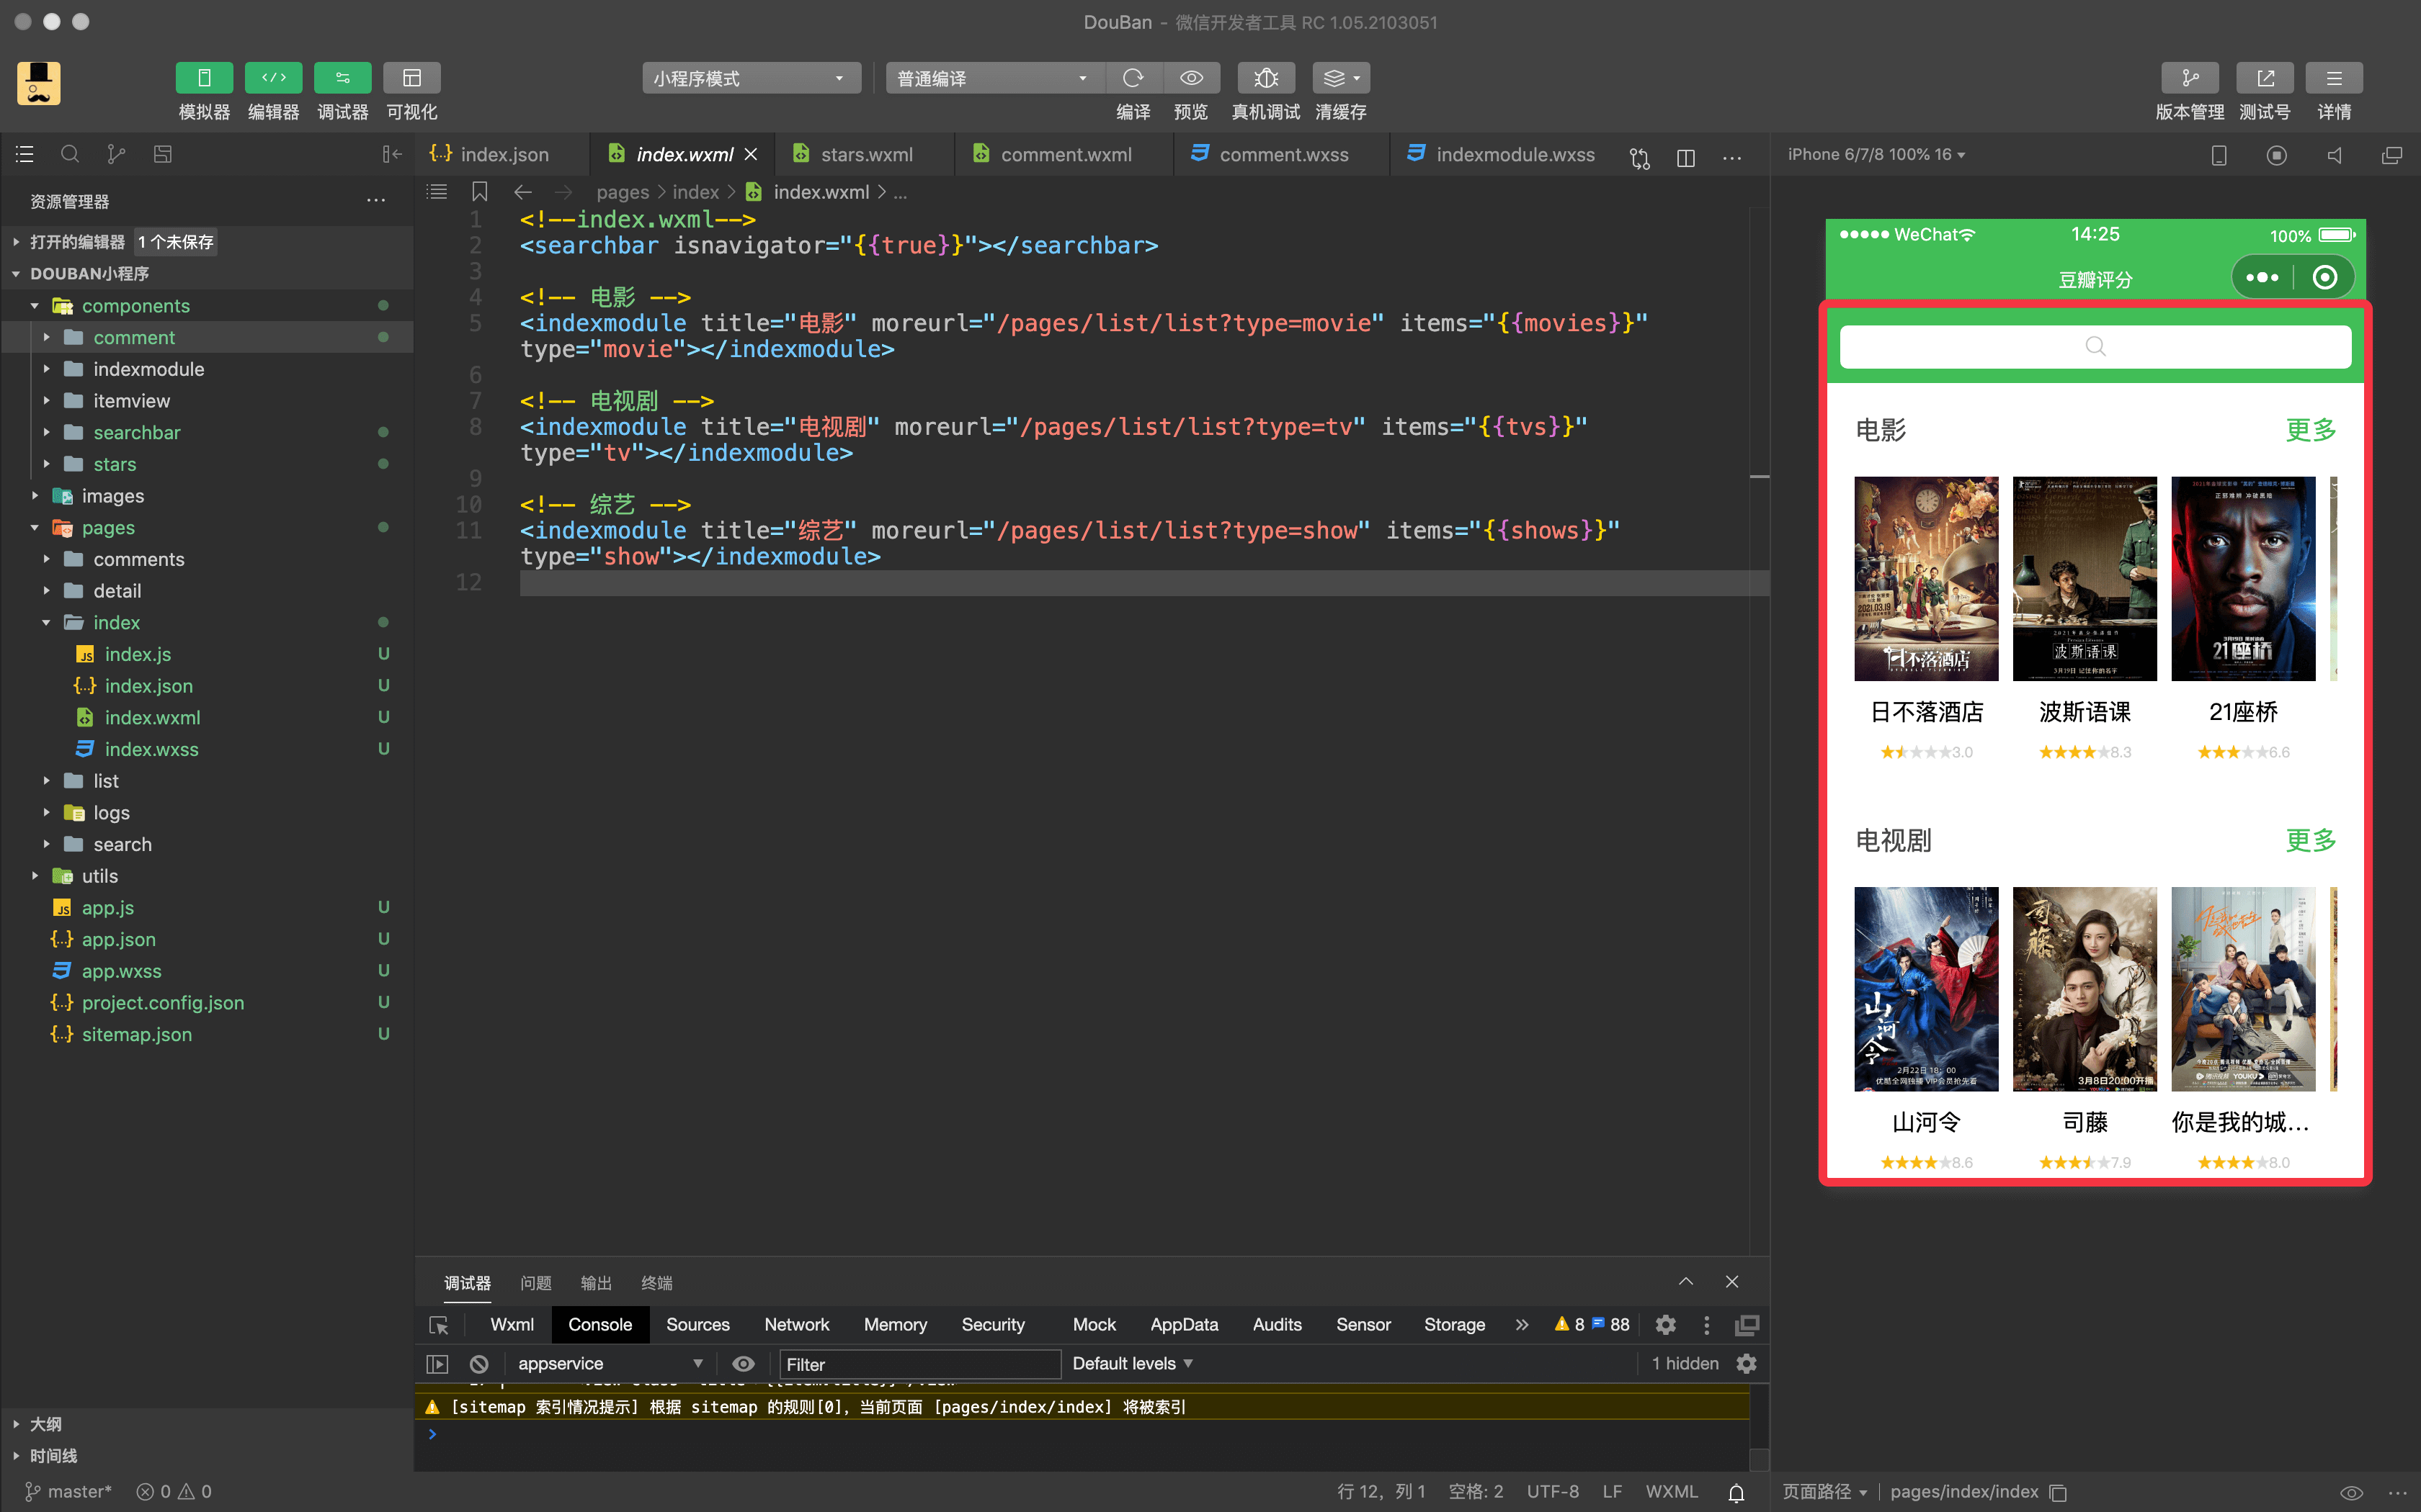Click the back arrow in breadcrumb bar
Image resolution: width=2421 pixels, height=1512 pixels.
pyautogui.click(x=523, y=192)
